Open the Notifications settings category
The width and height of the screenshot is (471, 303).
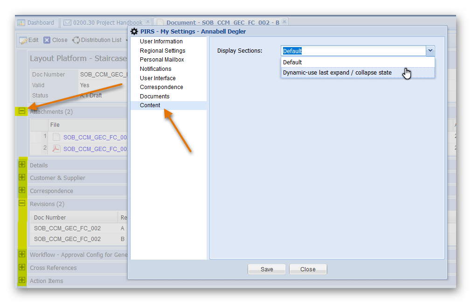(155, 69)
